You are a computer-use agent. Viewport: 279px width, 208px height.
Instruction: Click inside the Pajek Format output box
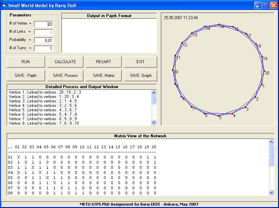click(109, 36)
